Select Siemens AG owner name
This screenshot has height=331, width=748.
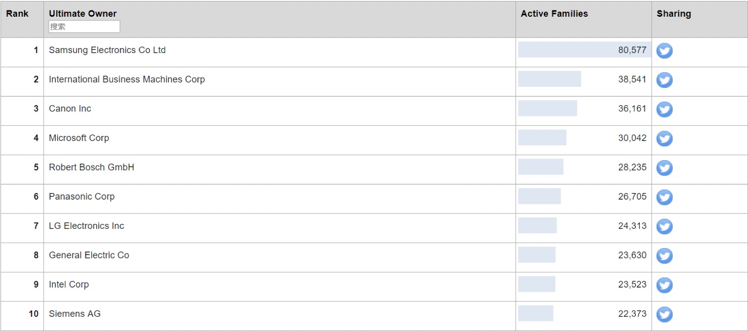(75, 313)
